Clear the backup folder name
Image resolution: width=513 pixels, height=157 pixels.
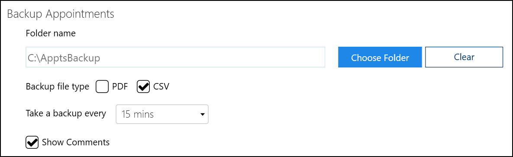tap(464, 57)
